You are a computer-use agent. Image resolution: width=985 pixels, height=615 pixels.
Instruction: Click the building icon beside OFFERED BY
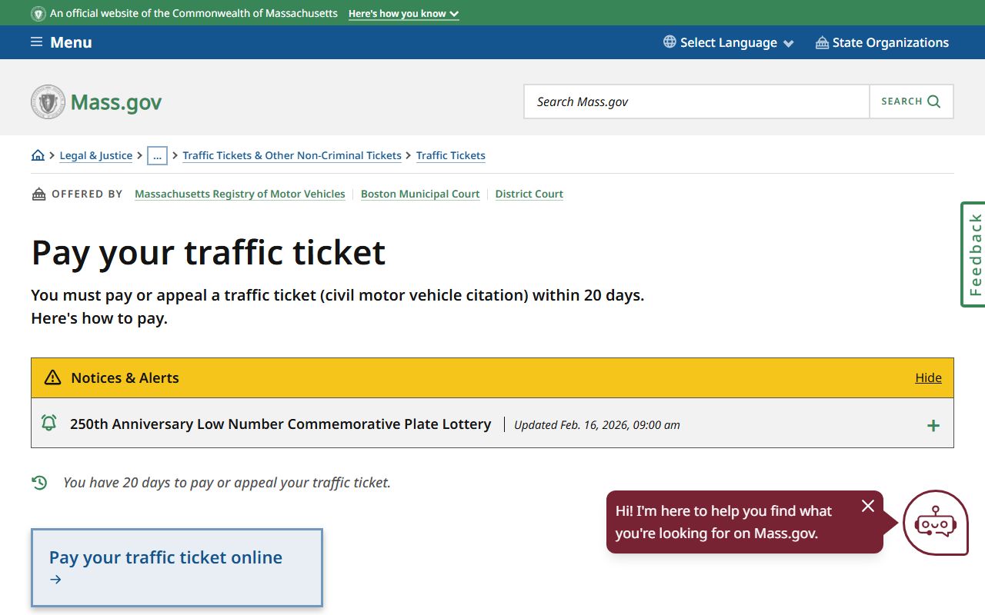(38, 194)
